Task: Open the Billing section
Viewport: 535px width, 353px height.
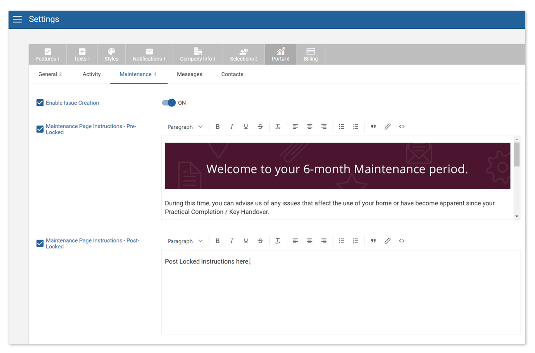Action: coord(311,54)
